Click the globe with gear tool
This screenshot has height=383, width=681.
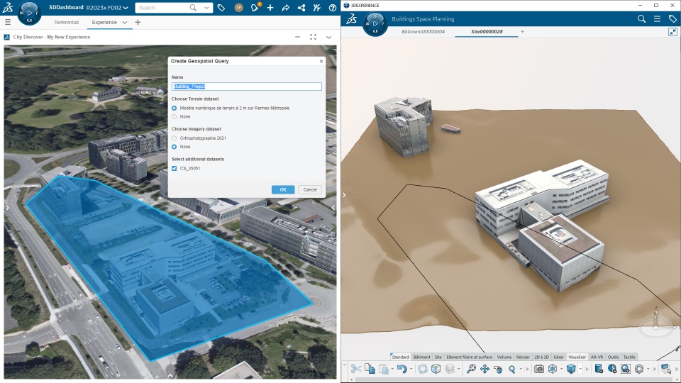612,369
